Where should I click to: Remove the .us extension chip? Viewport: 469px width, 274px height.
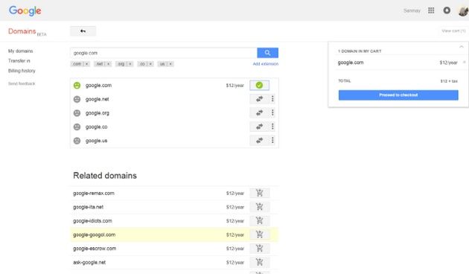[x=170, y=64]
